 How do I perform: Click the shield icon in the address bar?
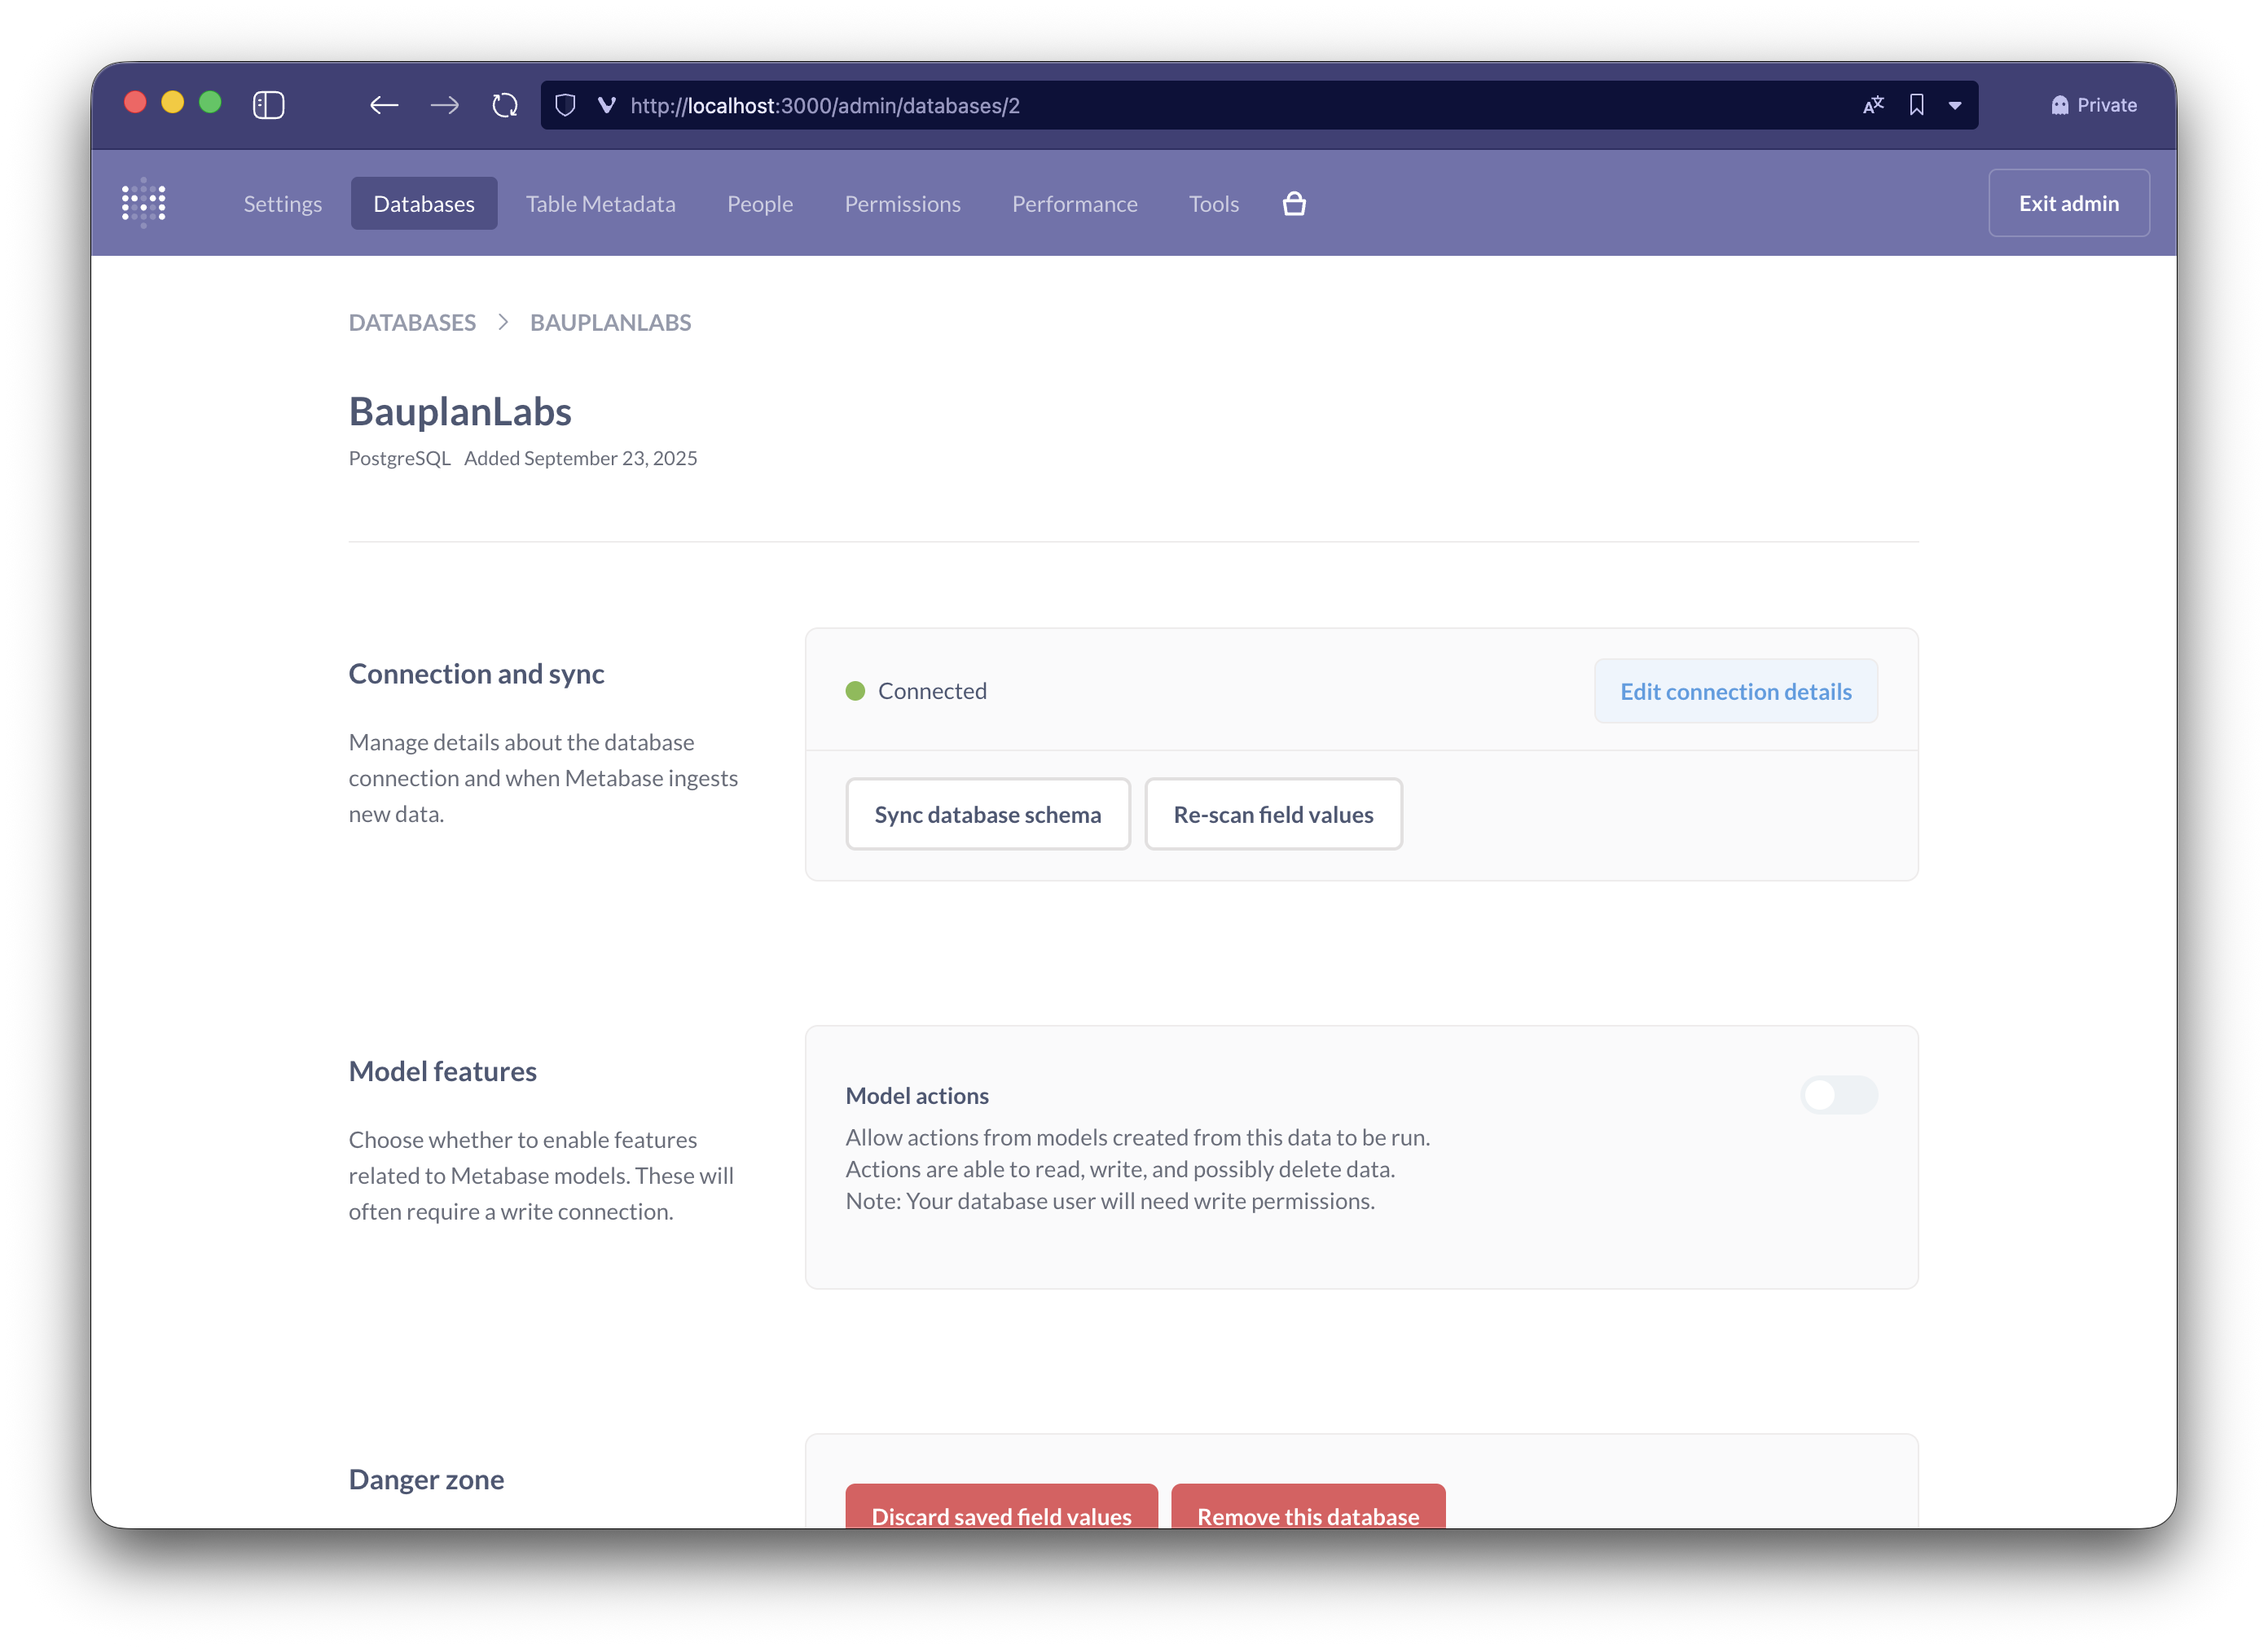[x=565, y=105]
